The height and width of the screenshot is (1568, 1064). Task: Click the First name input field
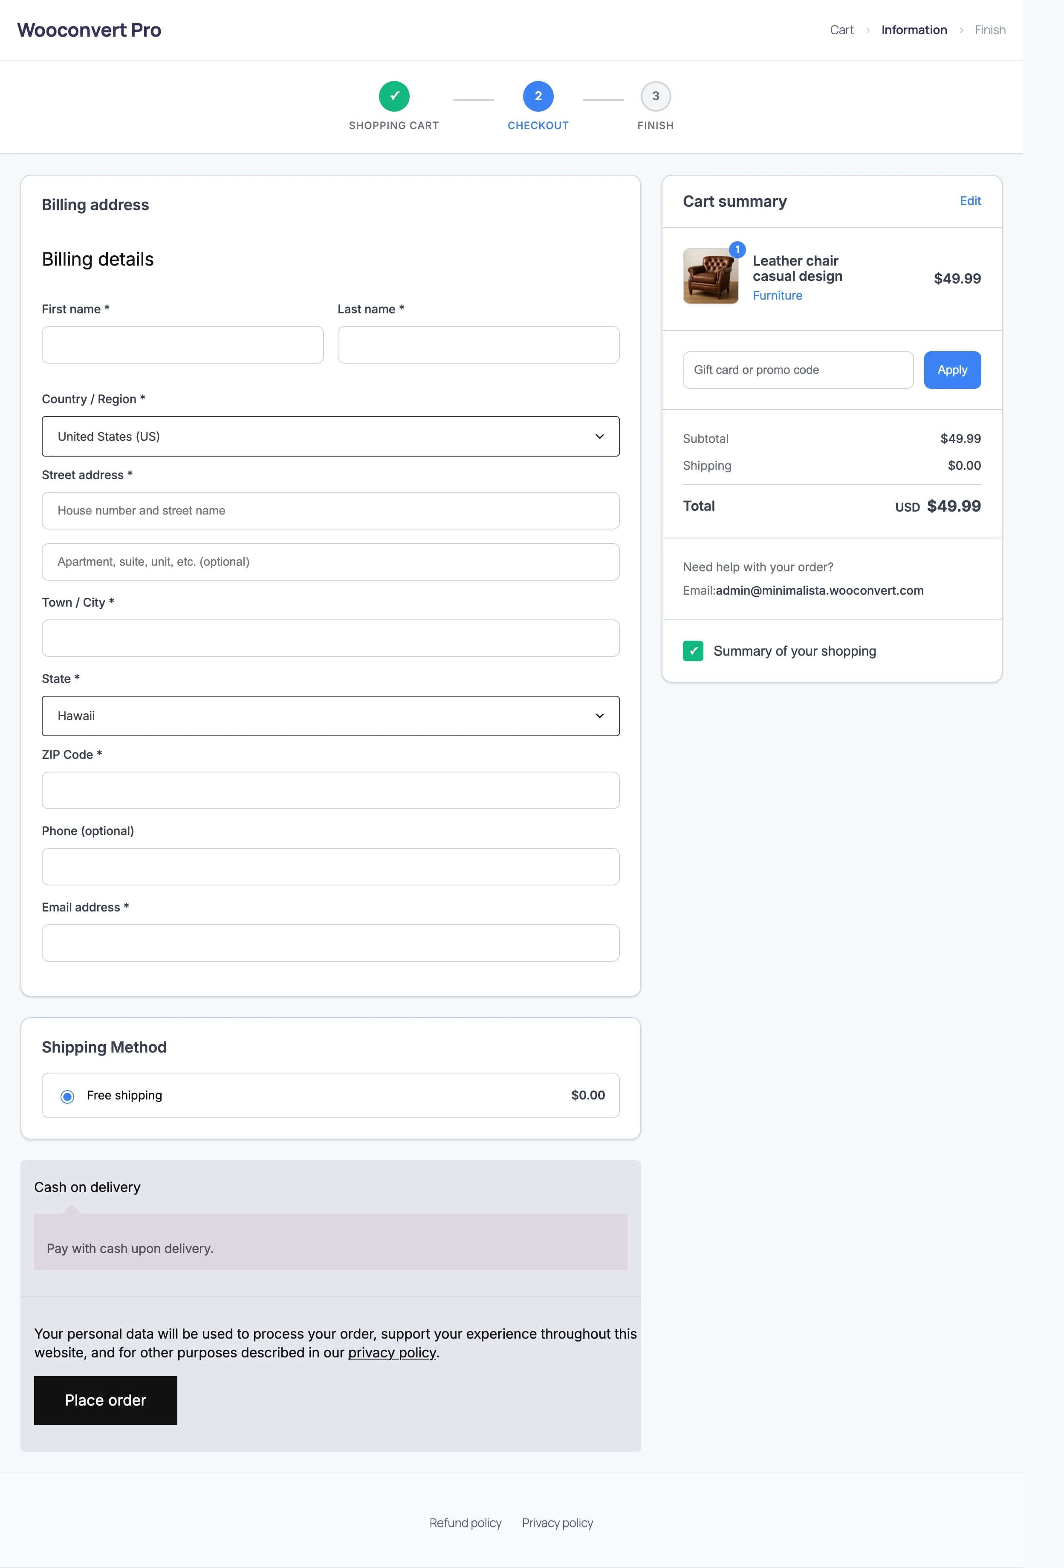click(183, 345)
